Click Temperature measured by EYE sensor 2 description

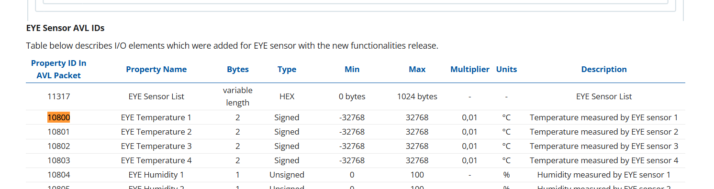point(604,132)
